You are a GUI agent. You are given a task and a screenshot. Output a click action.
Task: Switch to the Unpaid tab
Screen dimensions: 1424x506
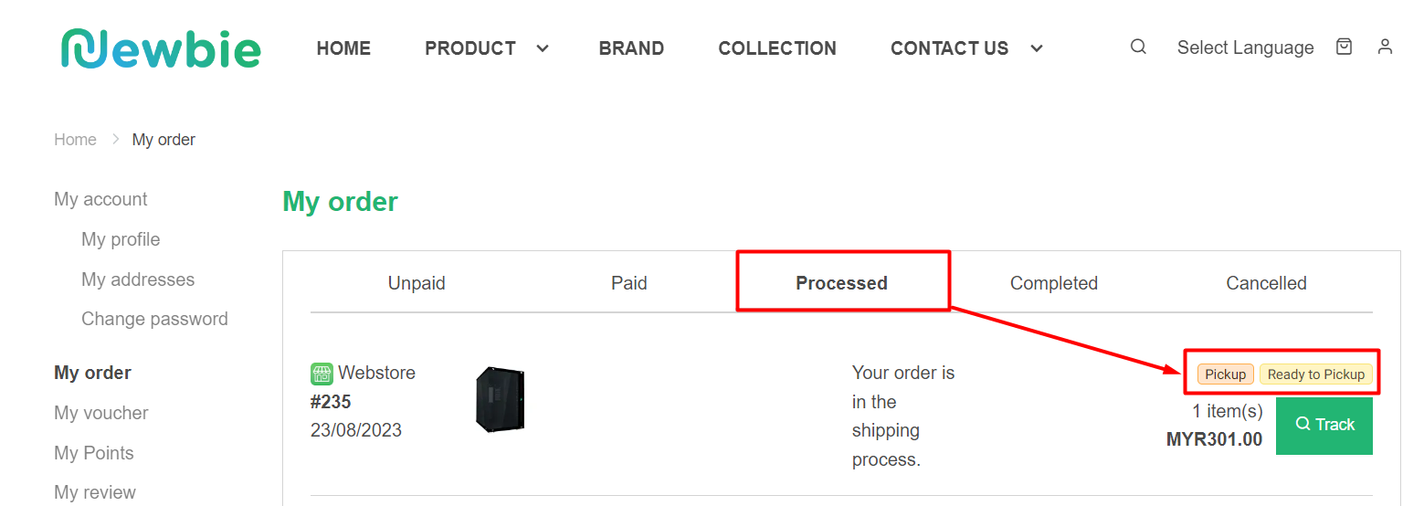click(x=417, y=283)
